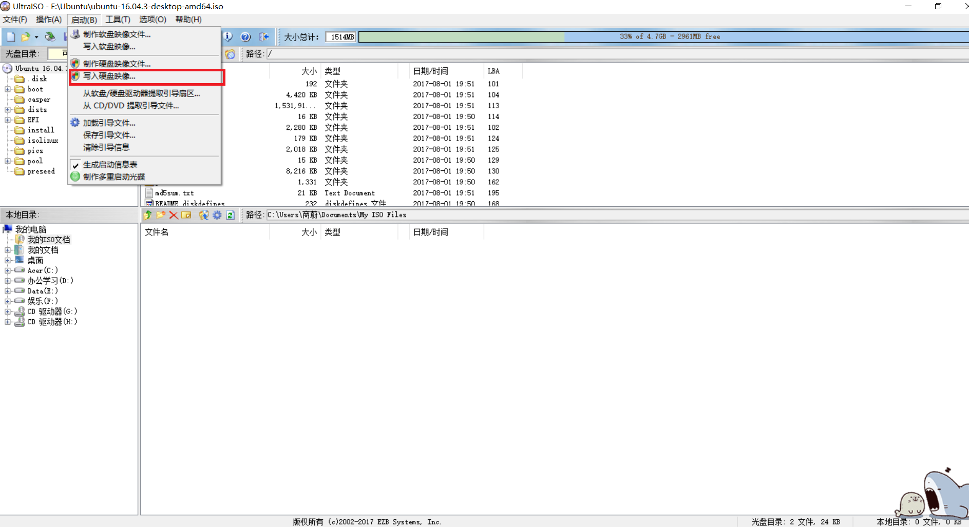Click the md5sum.txt file icon
Screen dimensions: 969x527
149,193
